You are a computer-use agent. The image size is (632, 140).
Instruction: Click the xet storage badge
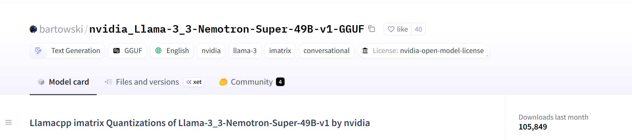(194, 82)
